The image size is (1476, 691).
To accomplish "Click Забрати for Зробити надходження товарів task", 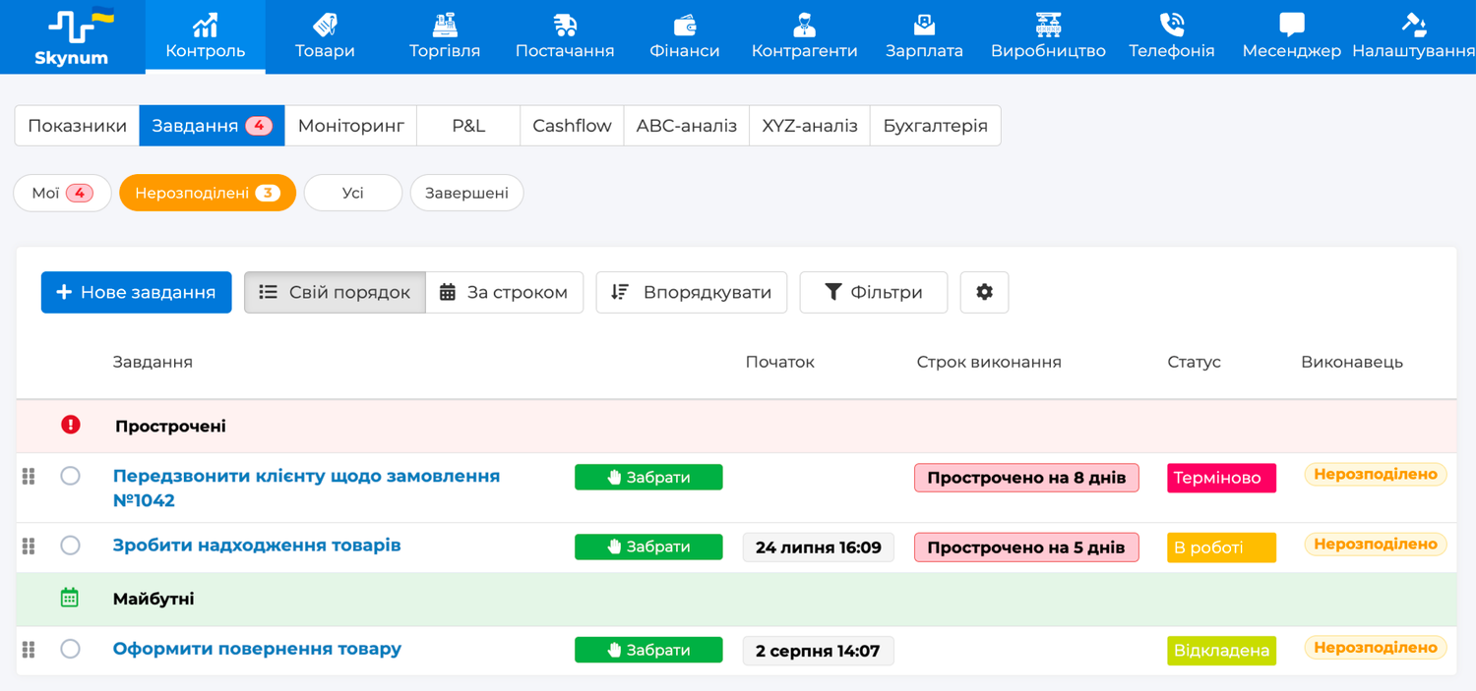I will [648, 547].
